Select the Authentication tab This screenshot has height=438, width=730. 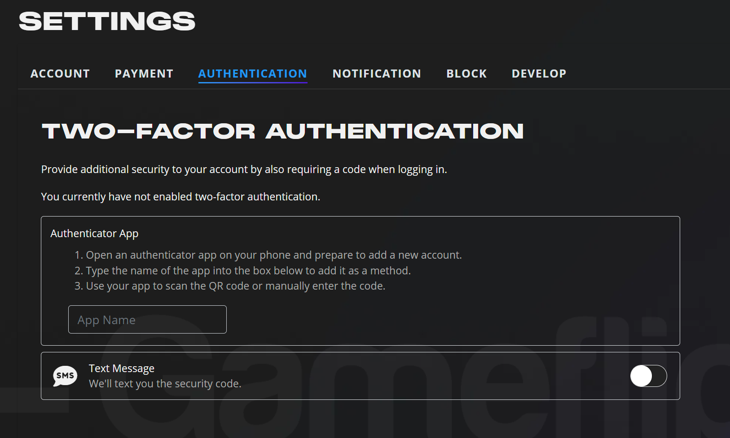point(253,74)
